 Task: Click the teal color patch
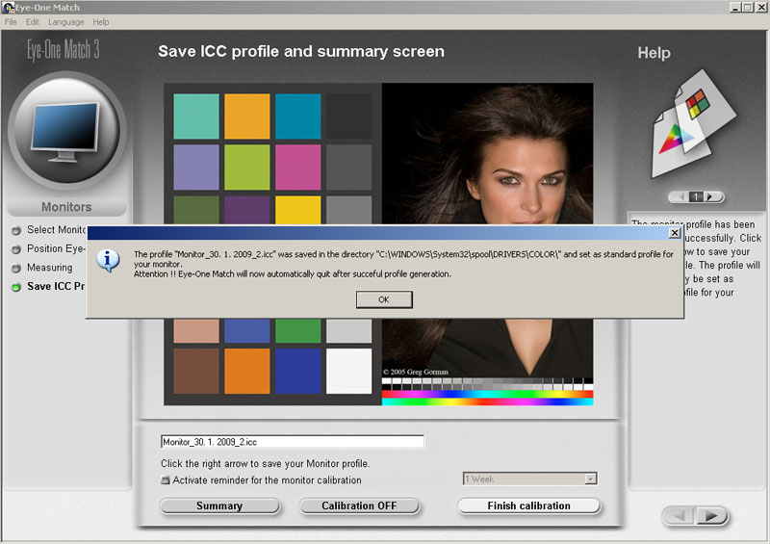click(x=196, y=117)
